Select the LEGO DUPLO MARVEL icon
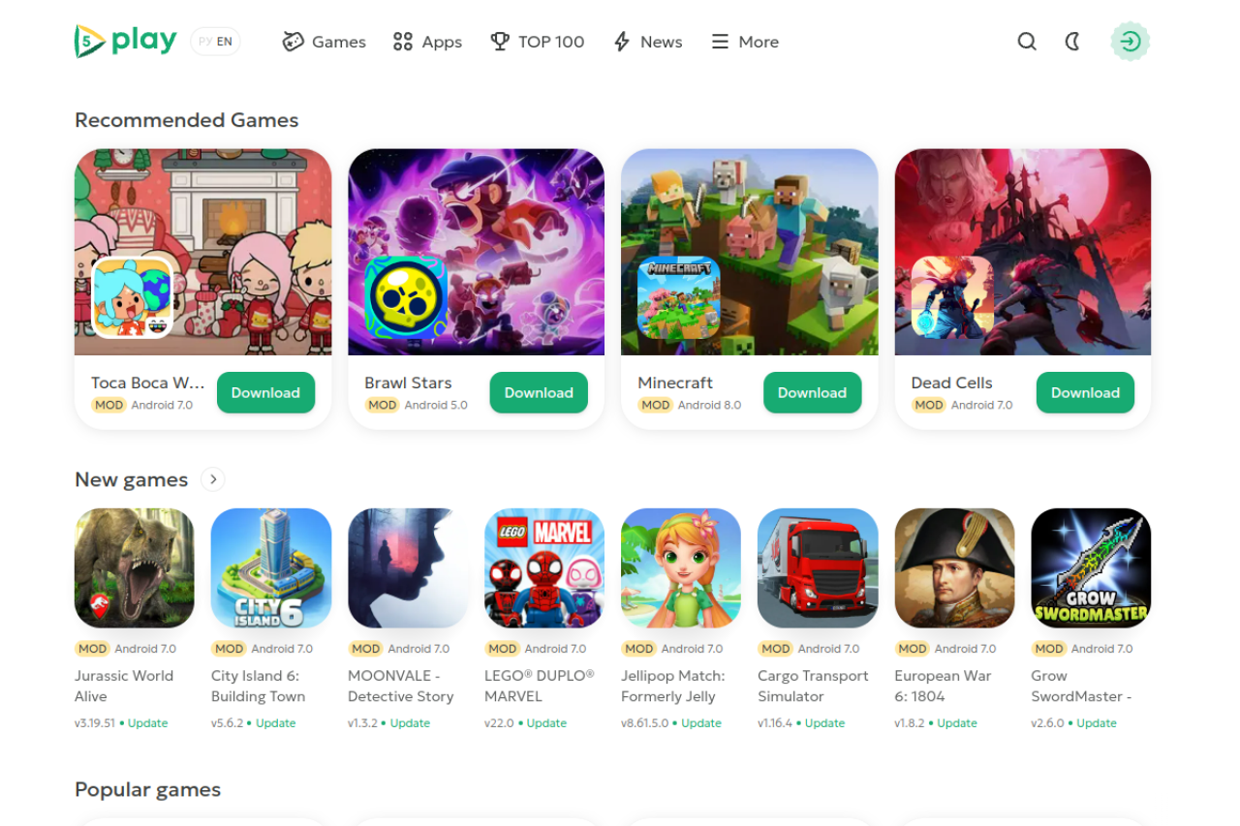Image resolution: width=1240 pixels, height=826 pixels. pyautogui.click(x=544, y=568)
